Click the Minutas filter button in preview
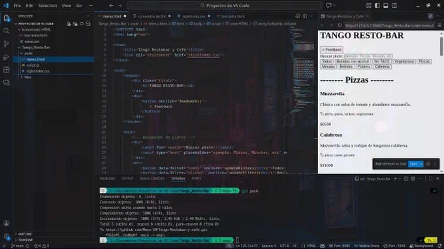 pyautogui.click(x=328, y=66)
